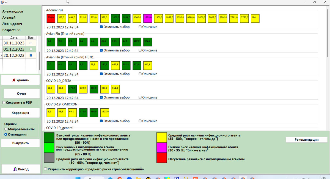This screenshot has height=179, width=330.
Task: Tick the checkbox for date 01.12.2023
Action: 31,49
